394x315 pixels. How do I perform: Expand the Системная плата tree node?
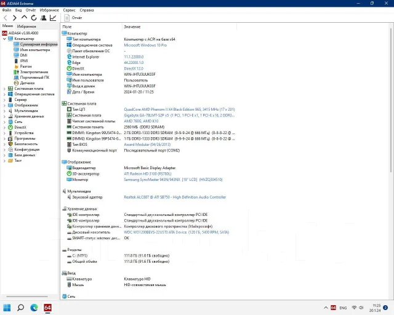(4, 89)
